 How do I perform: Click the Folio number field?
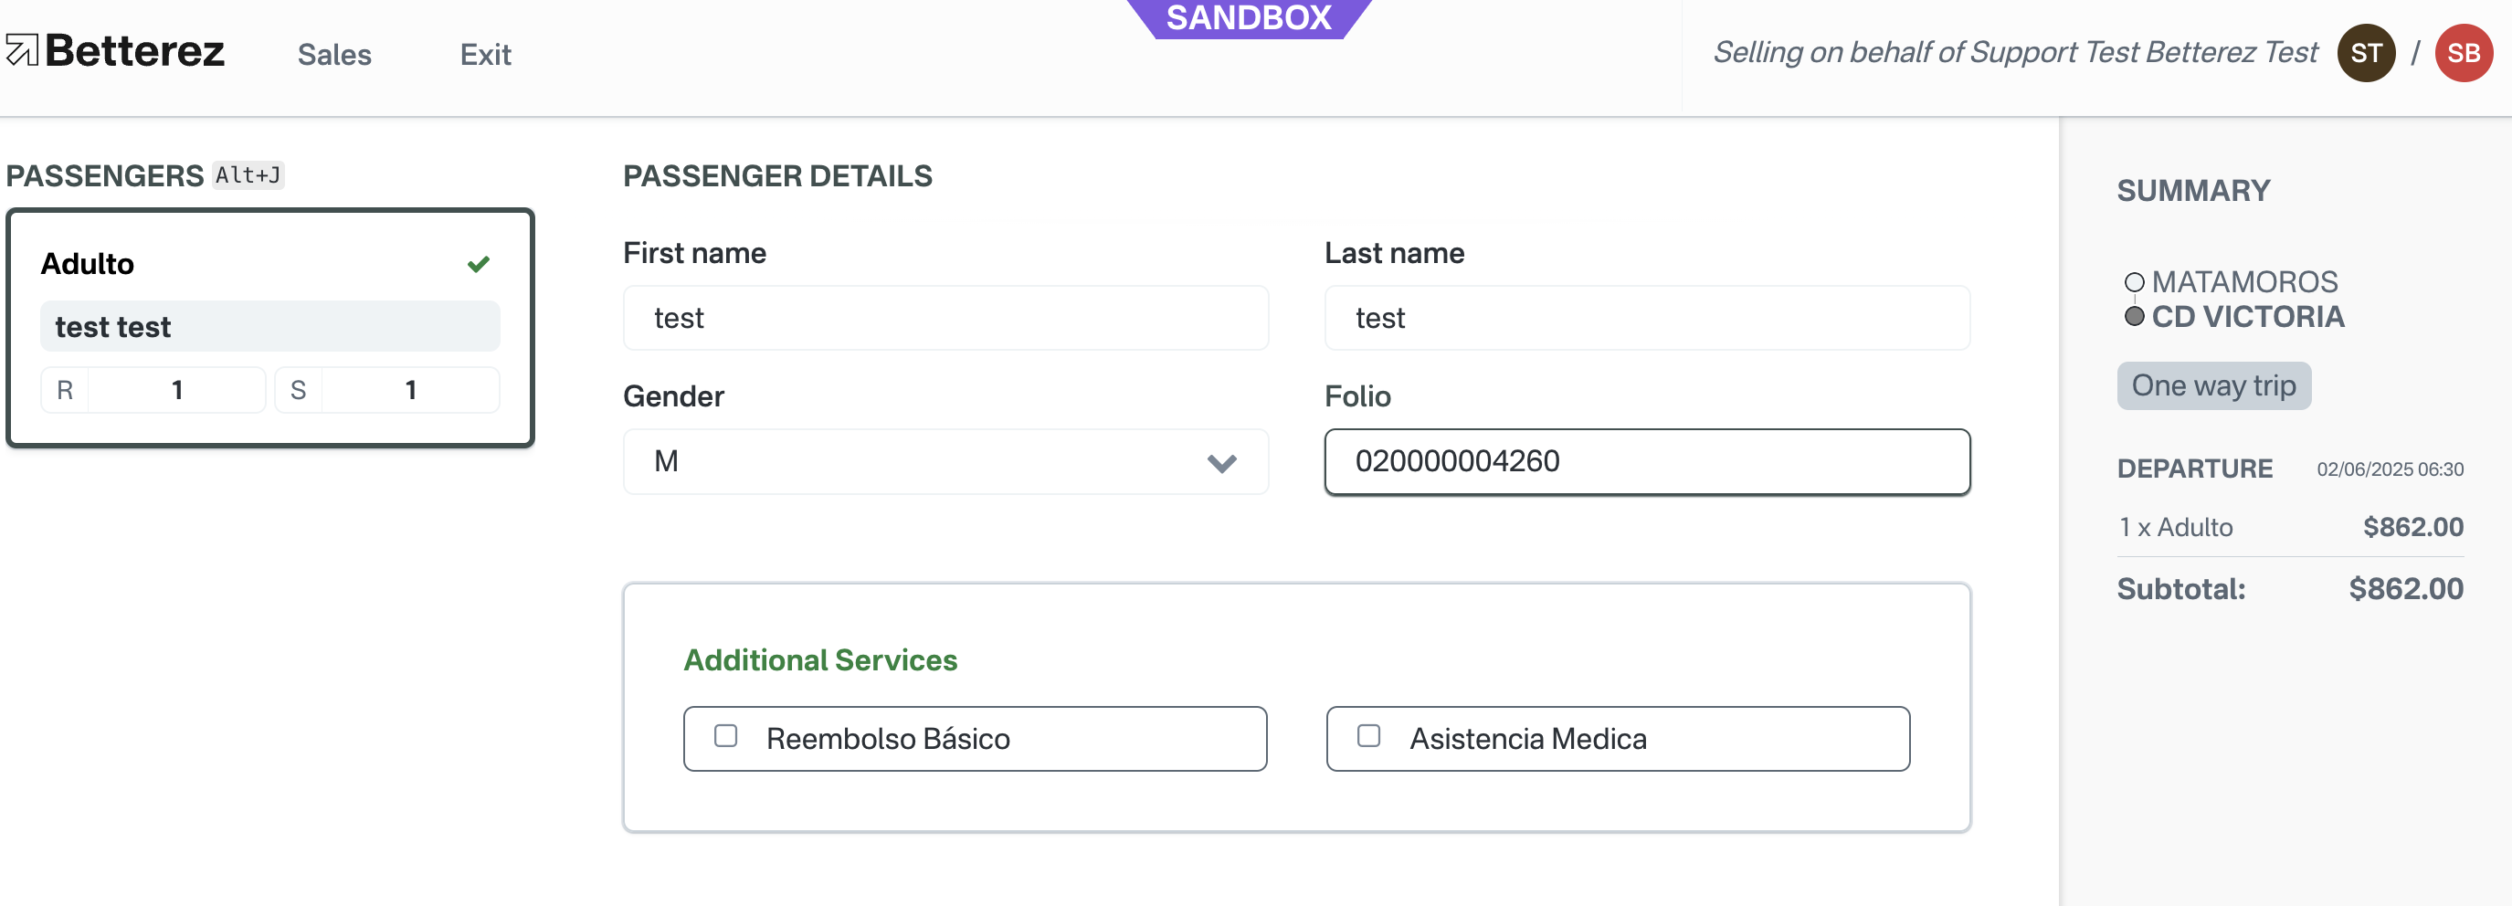pyautogui.click(x=1646, y=461)
